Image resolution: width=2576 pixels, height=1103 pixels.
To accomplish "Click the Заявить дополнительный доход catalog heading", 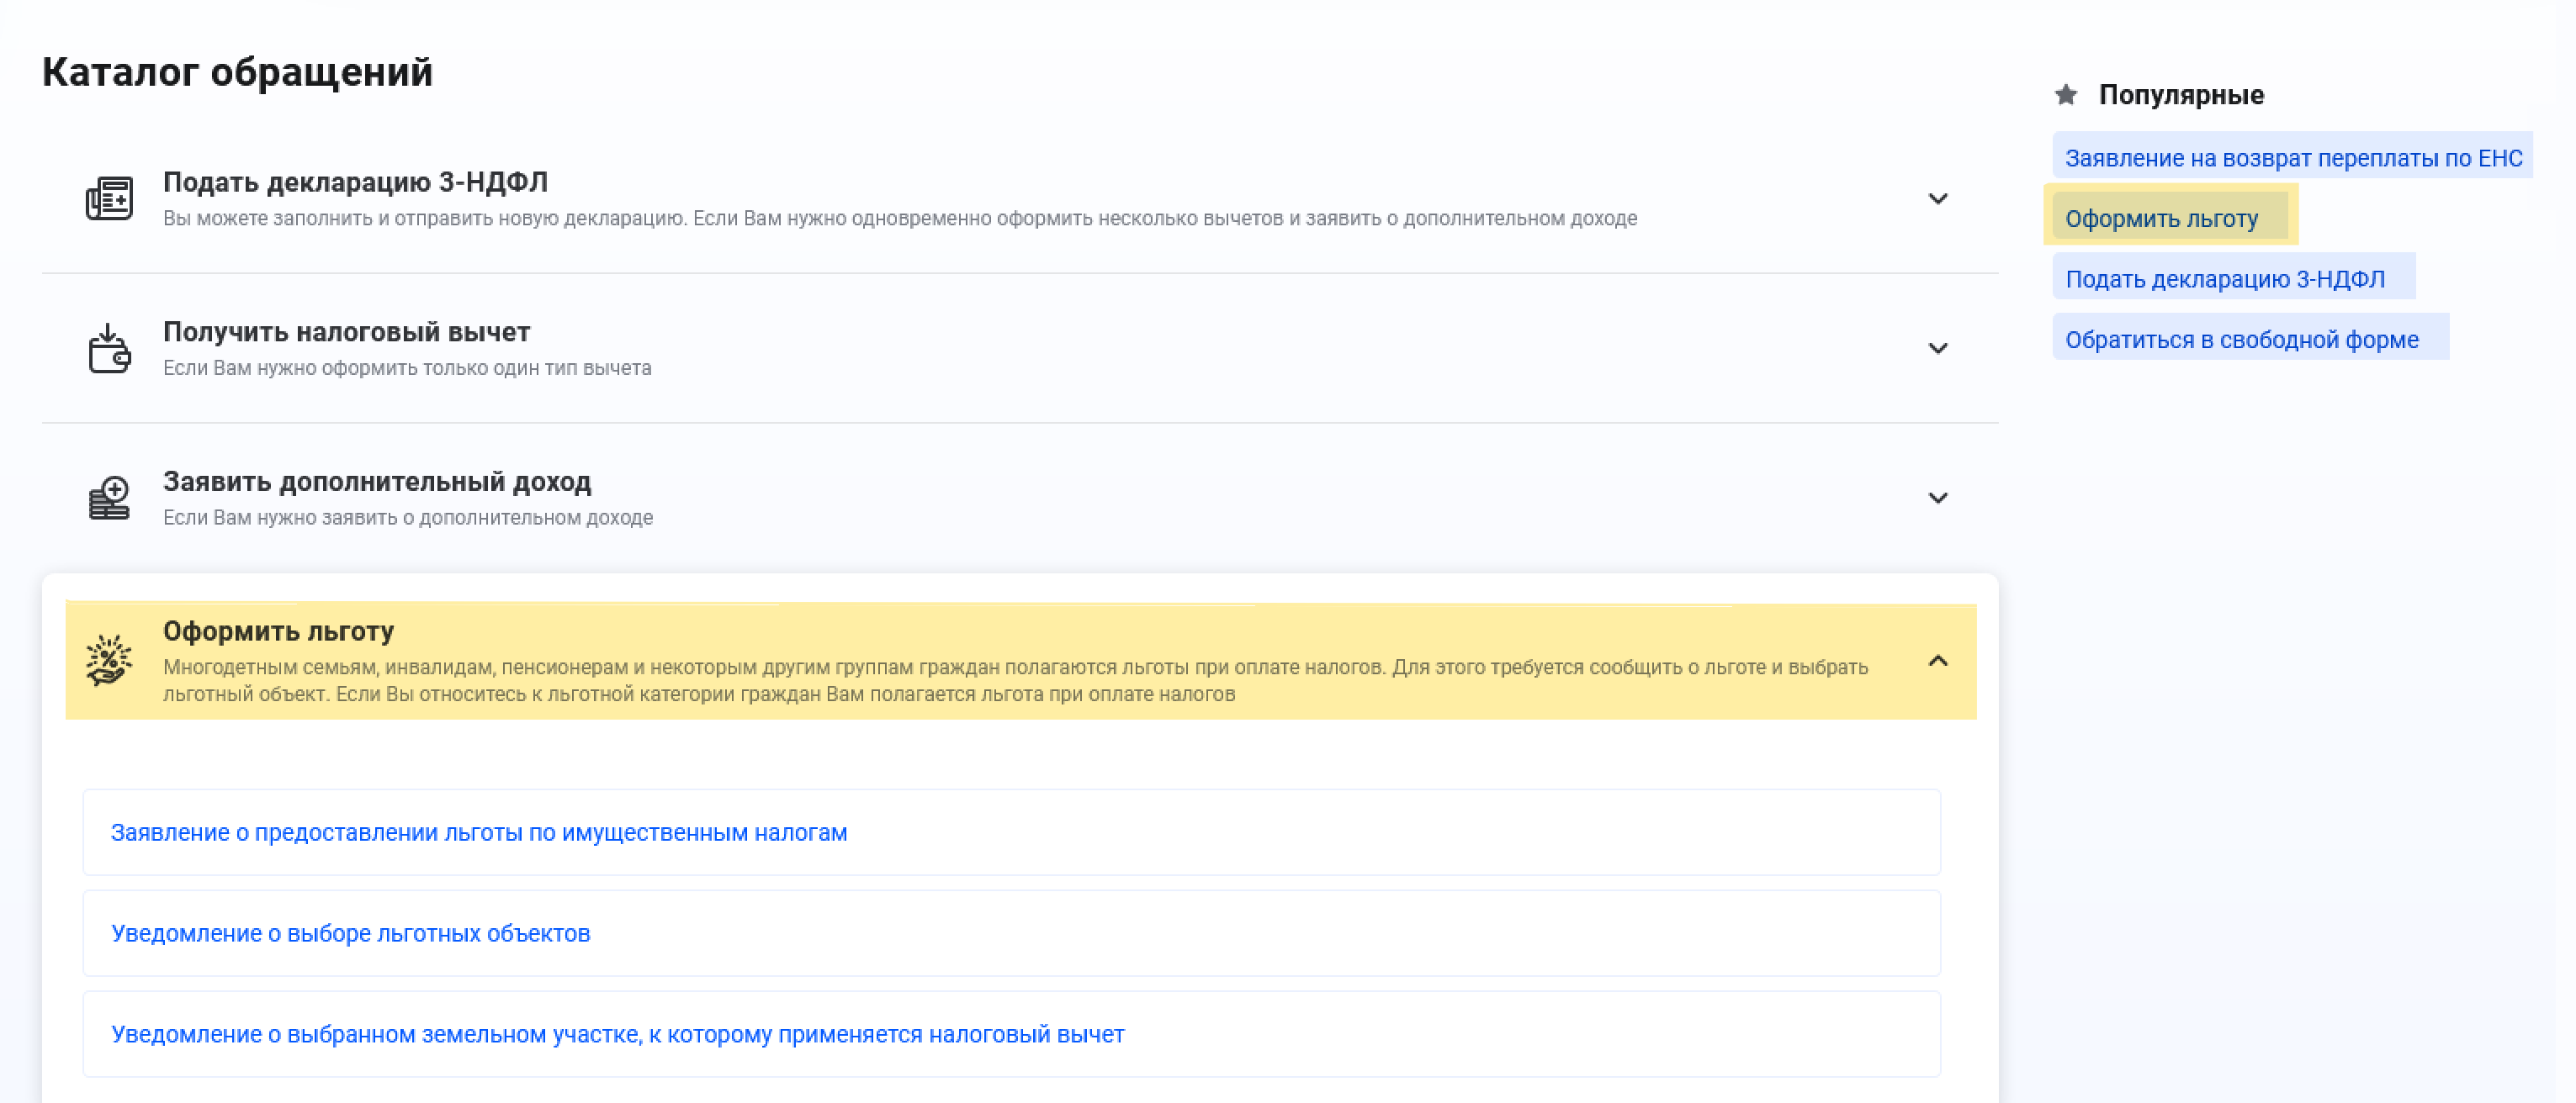I will [377, 482].
